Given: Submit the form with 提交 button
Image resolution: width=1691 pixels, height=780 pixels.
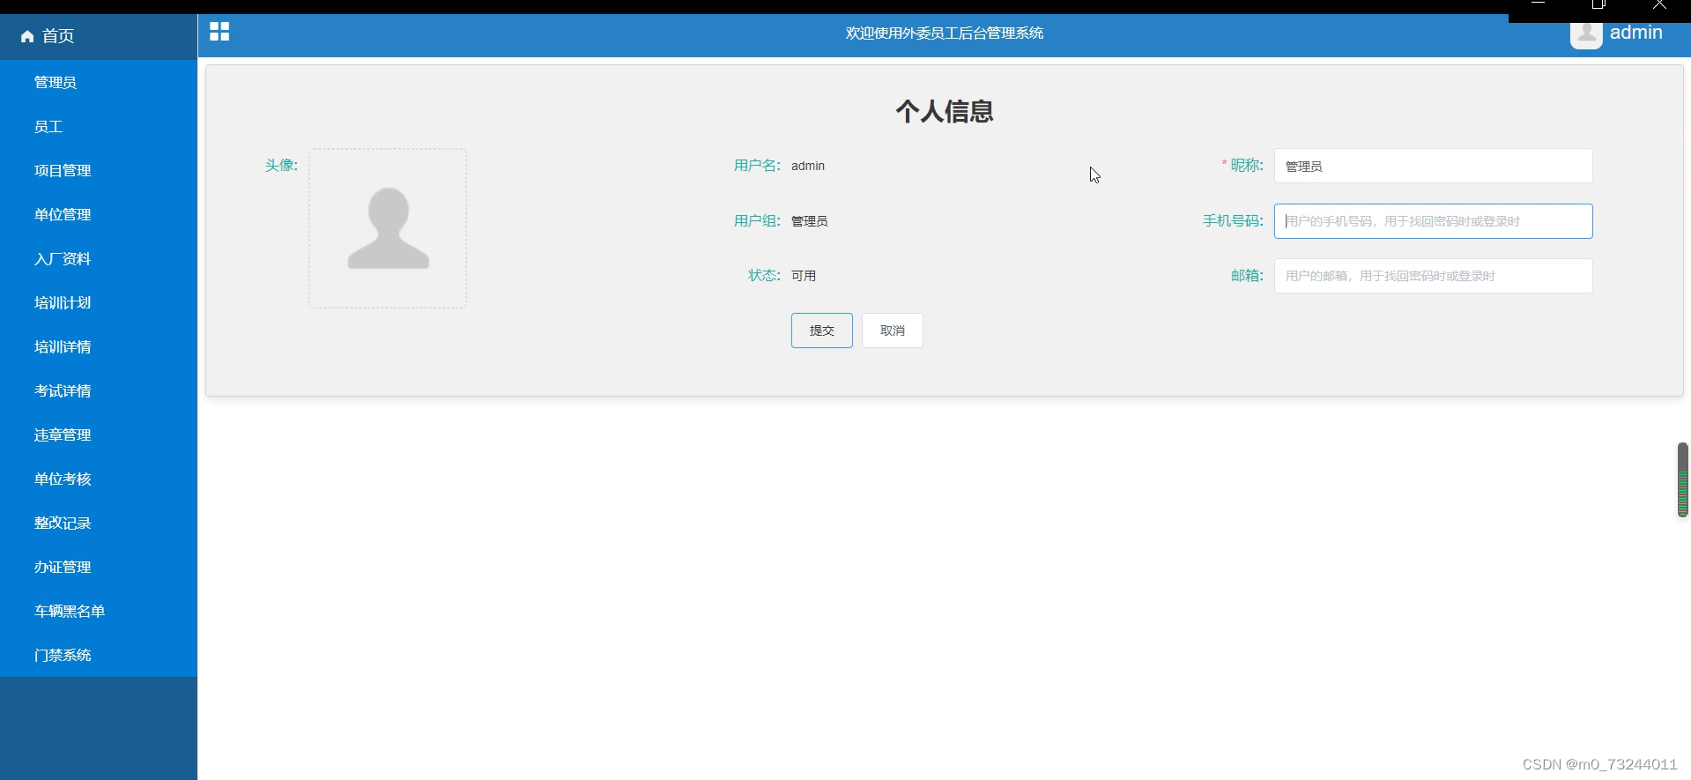Looking at the screenshot, I should (x=821, y=331).
